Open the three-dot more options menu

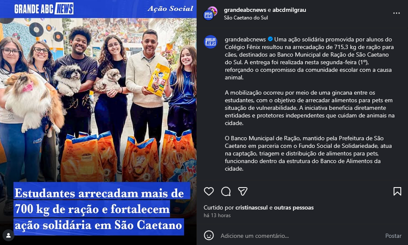click(x=396, y=13)
